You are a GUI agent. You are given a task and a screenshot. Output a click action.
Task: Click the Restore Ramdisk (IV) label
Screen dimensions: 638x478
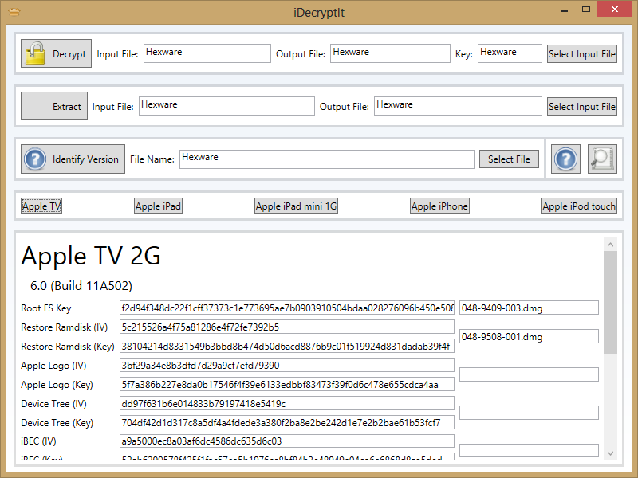point(65,327)
